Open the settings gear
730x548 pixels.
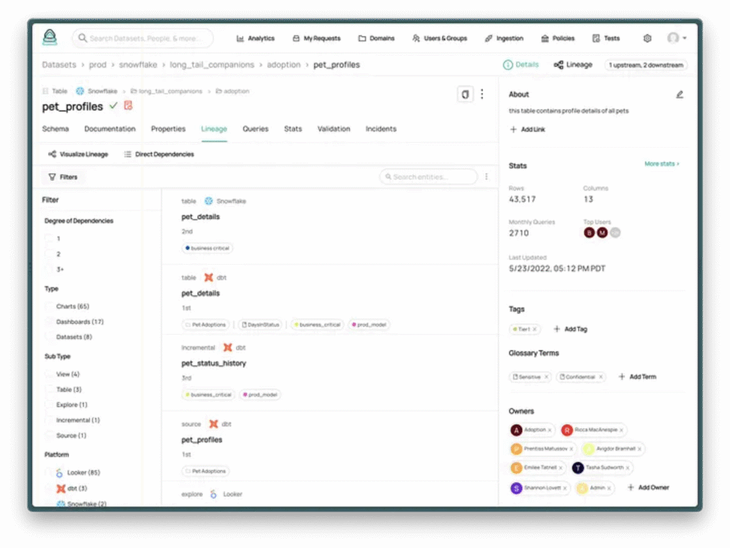[647, 38]
